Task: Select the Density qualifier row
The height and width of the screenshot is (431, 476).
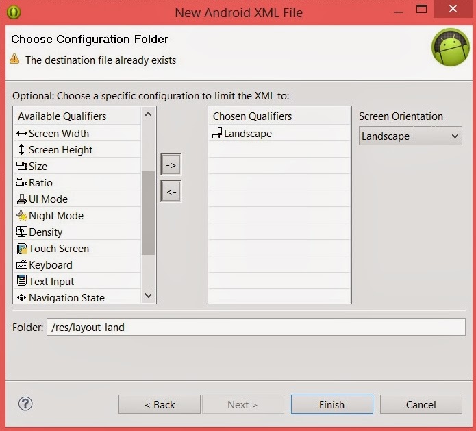Action: pyautogui.click(x=77, y=232)
